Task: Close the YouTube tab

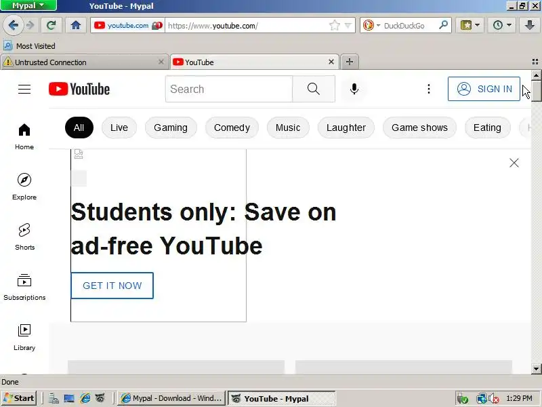Action: (331, 62)
